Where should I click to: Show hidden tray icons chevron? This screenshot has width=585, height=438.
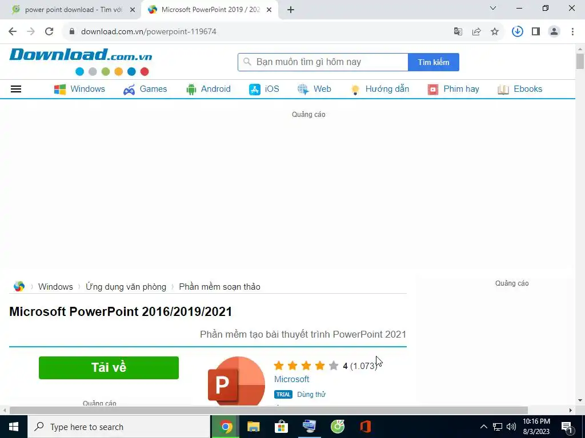(x=483, y=427)
